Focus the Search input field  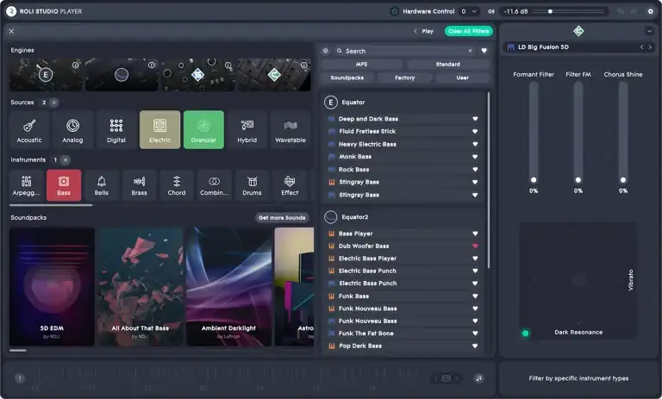[405, 51]
